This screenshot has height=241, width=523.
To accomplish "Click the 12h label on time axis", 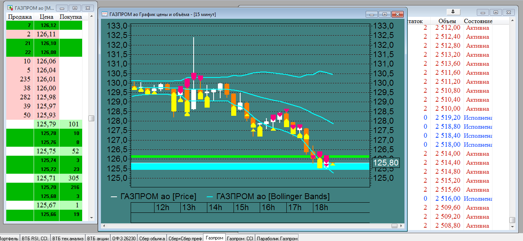I will click(x=162, y=207).
